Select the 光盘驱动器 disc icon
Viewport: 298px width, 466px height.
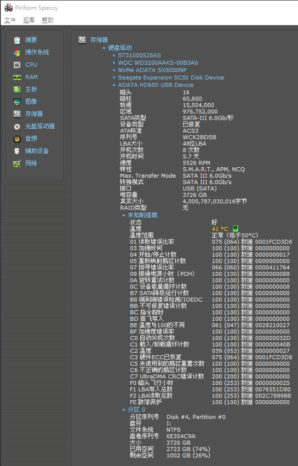[x=17, y=126]
